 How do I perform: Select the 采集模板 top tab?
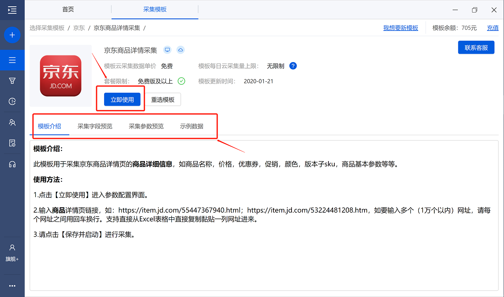click(155, 9)
